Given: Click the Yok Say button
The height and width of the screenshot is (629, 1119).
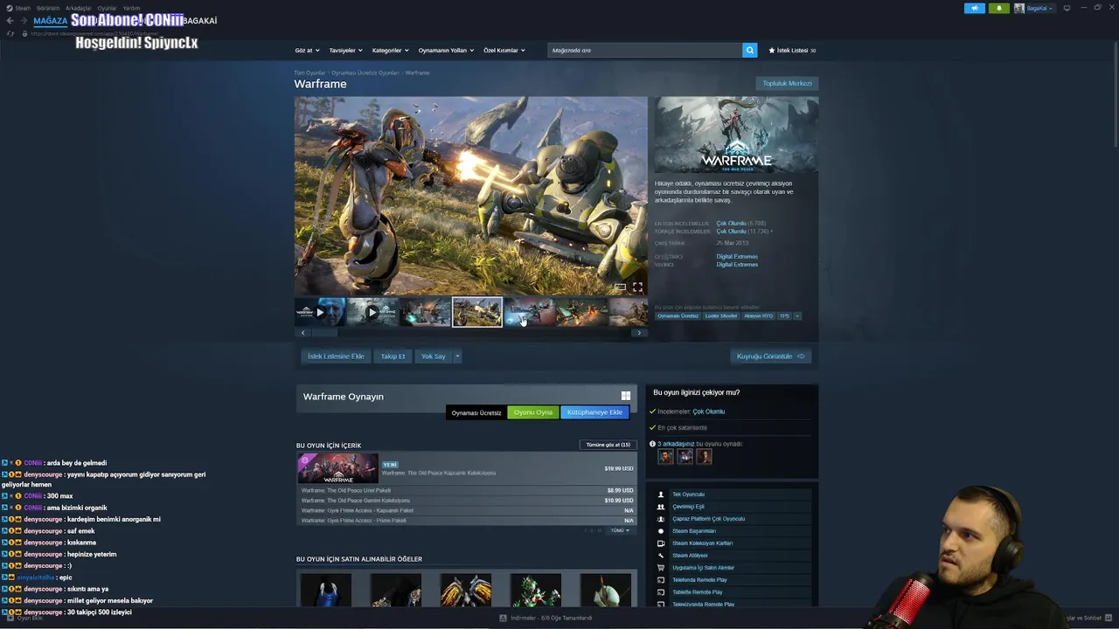Looking at the screenshot, I should [x=433, y=356].
